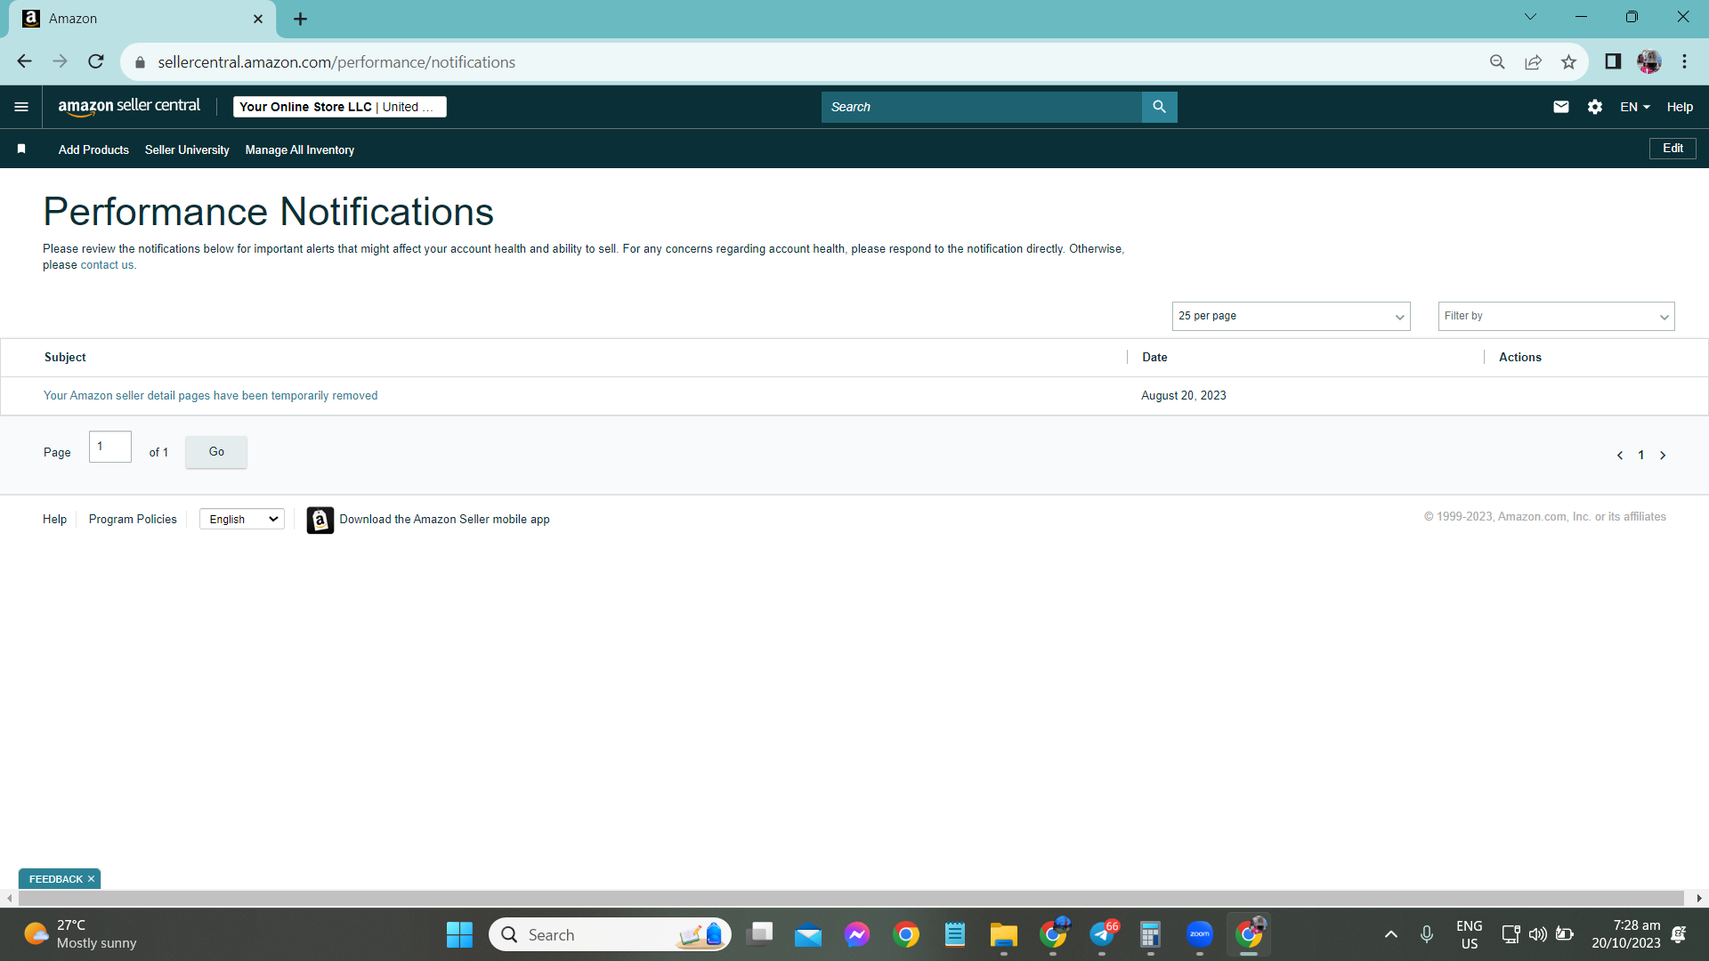Click into the Seller Central search field
Image resolution: width=1709 pixels, height=961 pixels.
(x=981, y=107)
